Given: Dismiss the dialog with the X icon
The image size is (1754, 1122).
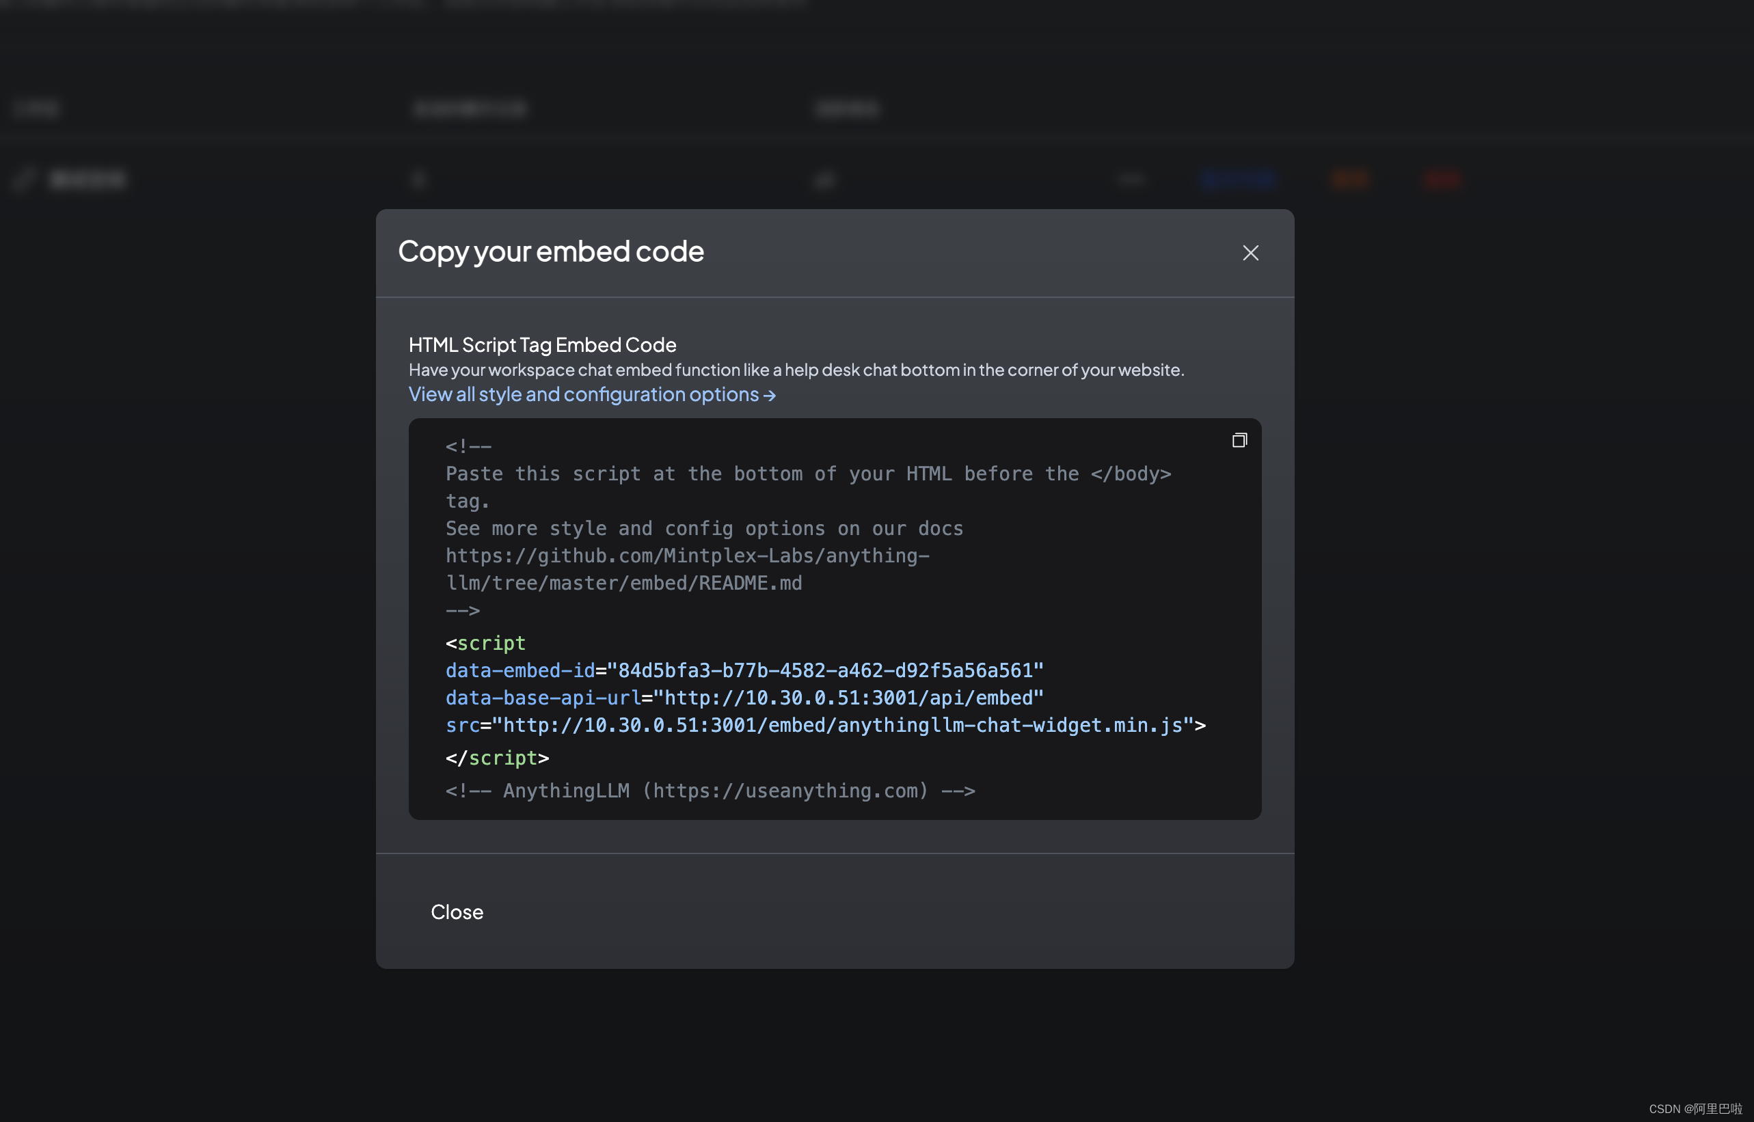Looking at the screenshot, I should (x=1250, y=253).
